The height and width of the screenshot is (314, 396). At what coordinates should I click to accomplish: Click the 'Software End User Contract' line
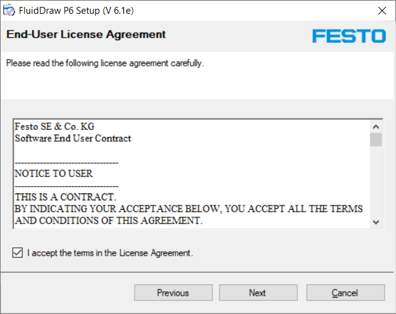[x=73, y=138]
